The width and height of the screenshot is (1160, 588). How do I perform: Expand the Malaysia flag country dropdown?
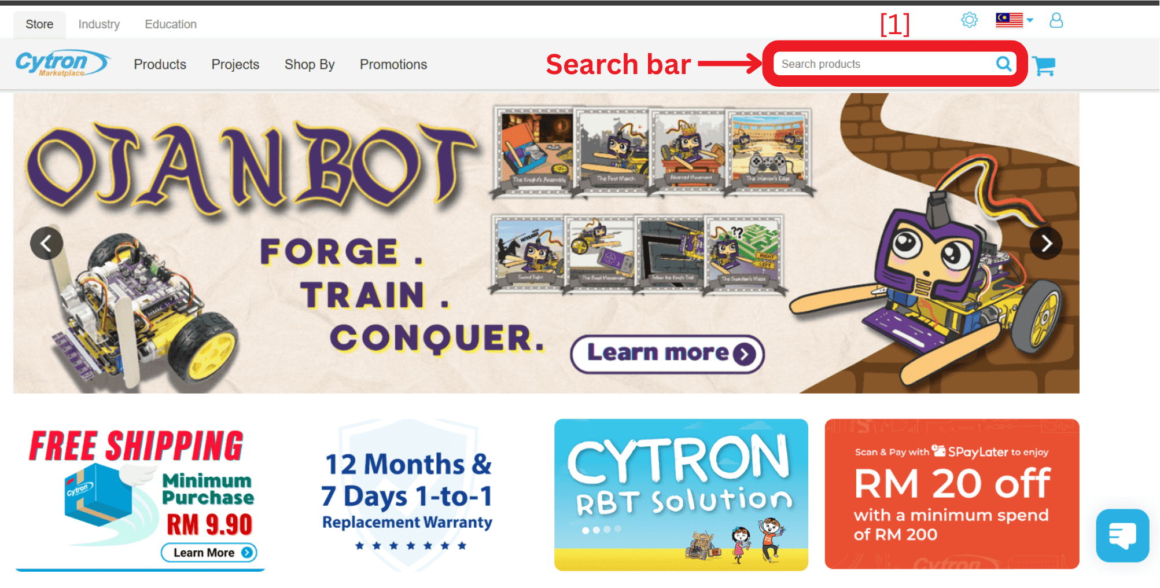coord(1014,20)
